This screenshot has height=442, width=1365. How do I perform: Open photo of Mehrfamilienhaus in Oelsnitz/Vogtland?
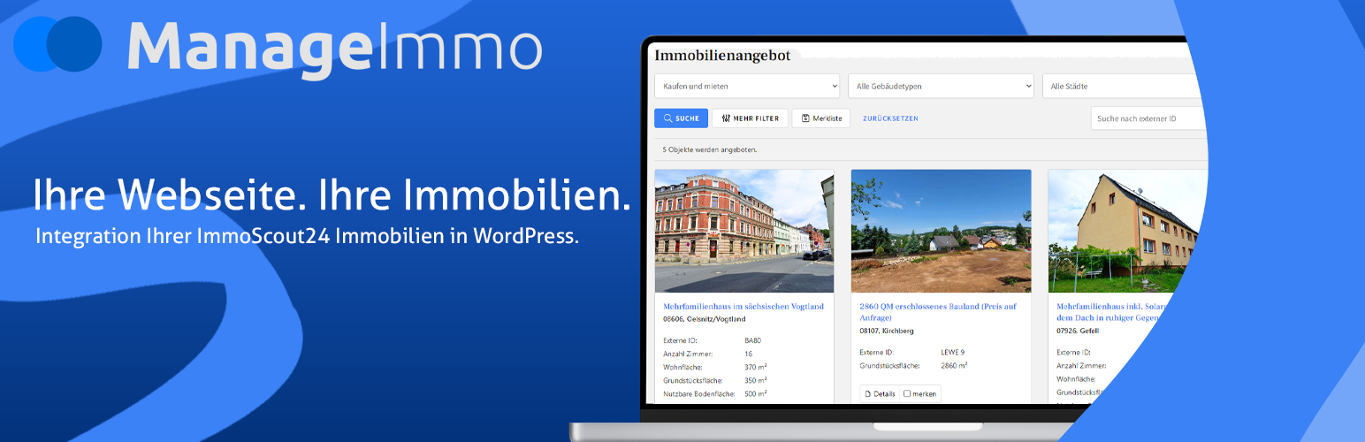click(744, 231)
